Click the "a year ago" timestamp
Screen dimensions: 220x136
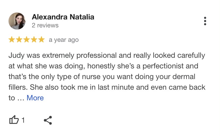tap(64, 40)
